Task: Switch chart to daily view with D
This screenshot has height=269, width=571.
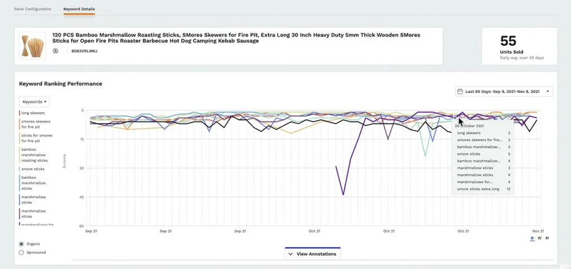Action: [532, 238]
